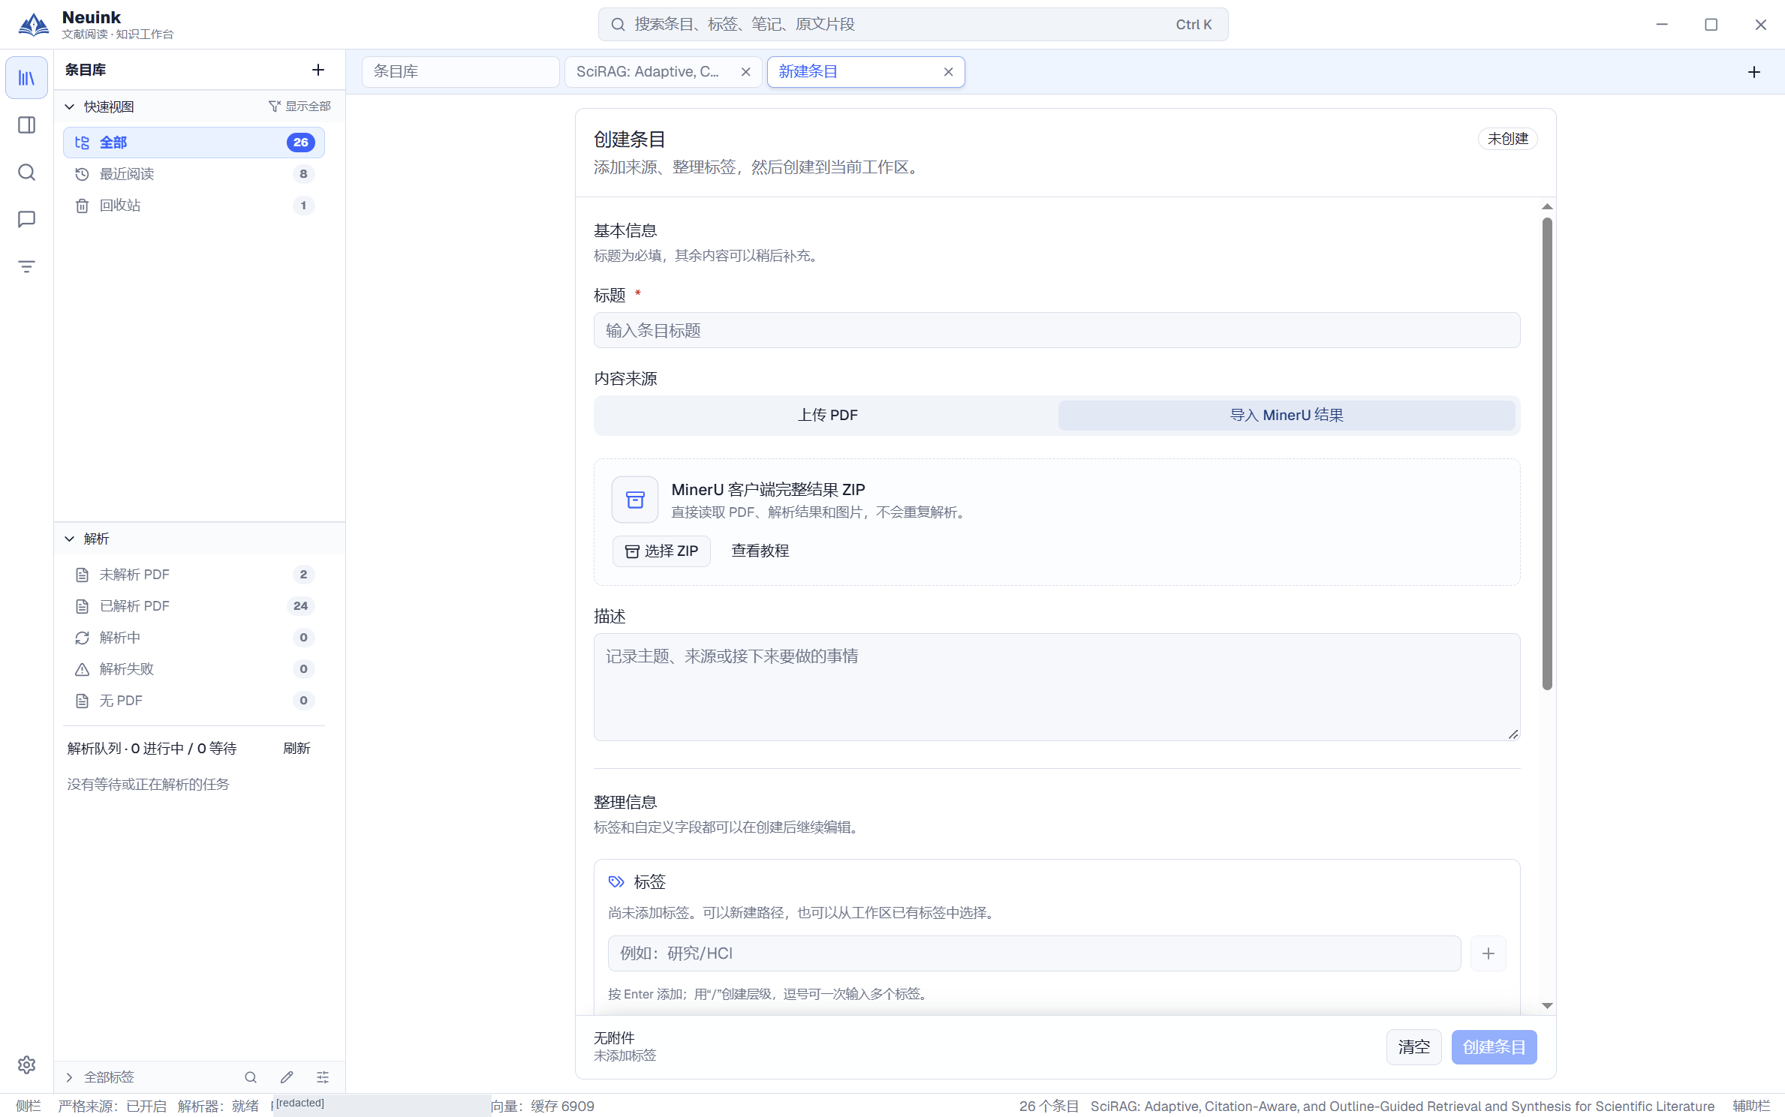The image size is (1785, 1117).
Task: Click 清空 button
Action: [1413, 1047]
